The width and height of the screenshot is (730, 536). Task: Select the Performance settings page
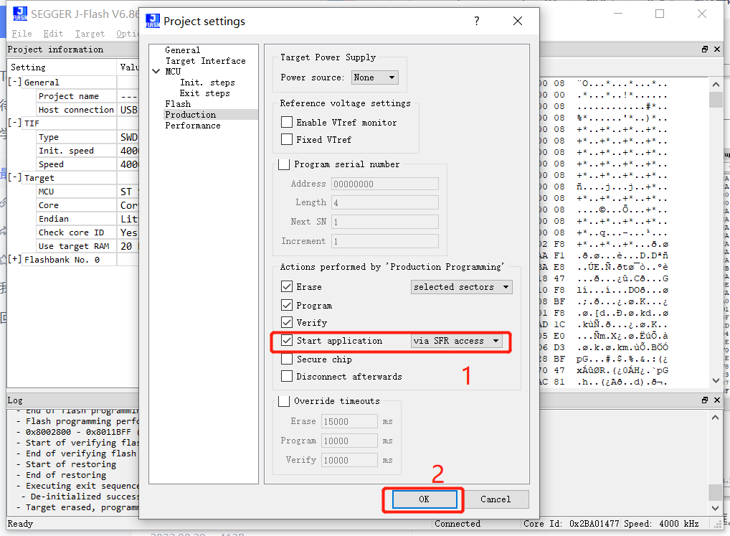(193, 126)
